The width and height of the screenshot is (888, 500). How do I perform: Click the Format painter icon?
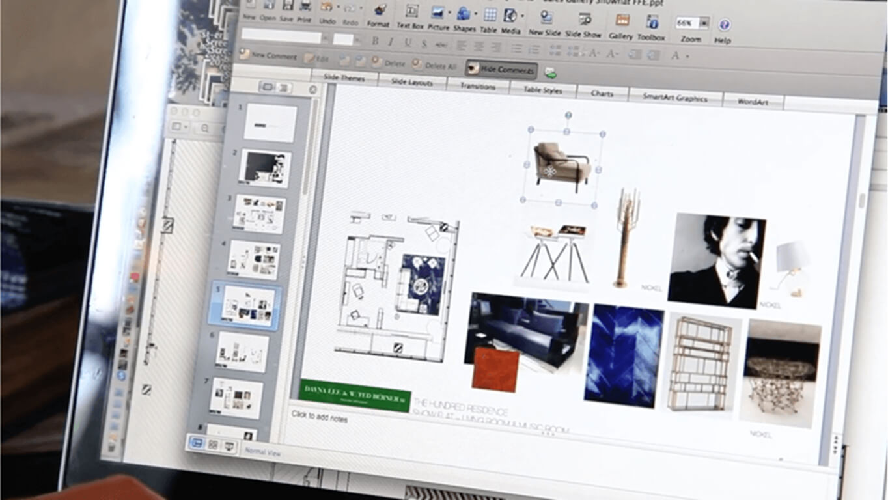pyautogui.click(x=380, y=10)
